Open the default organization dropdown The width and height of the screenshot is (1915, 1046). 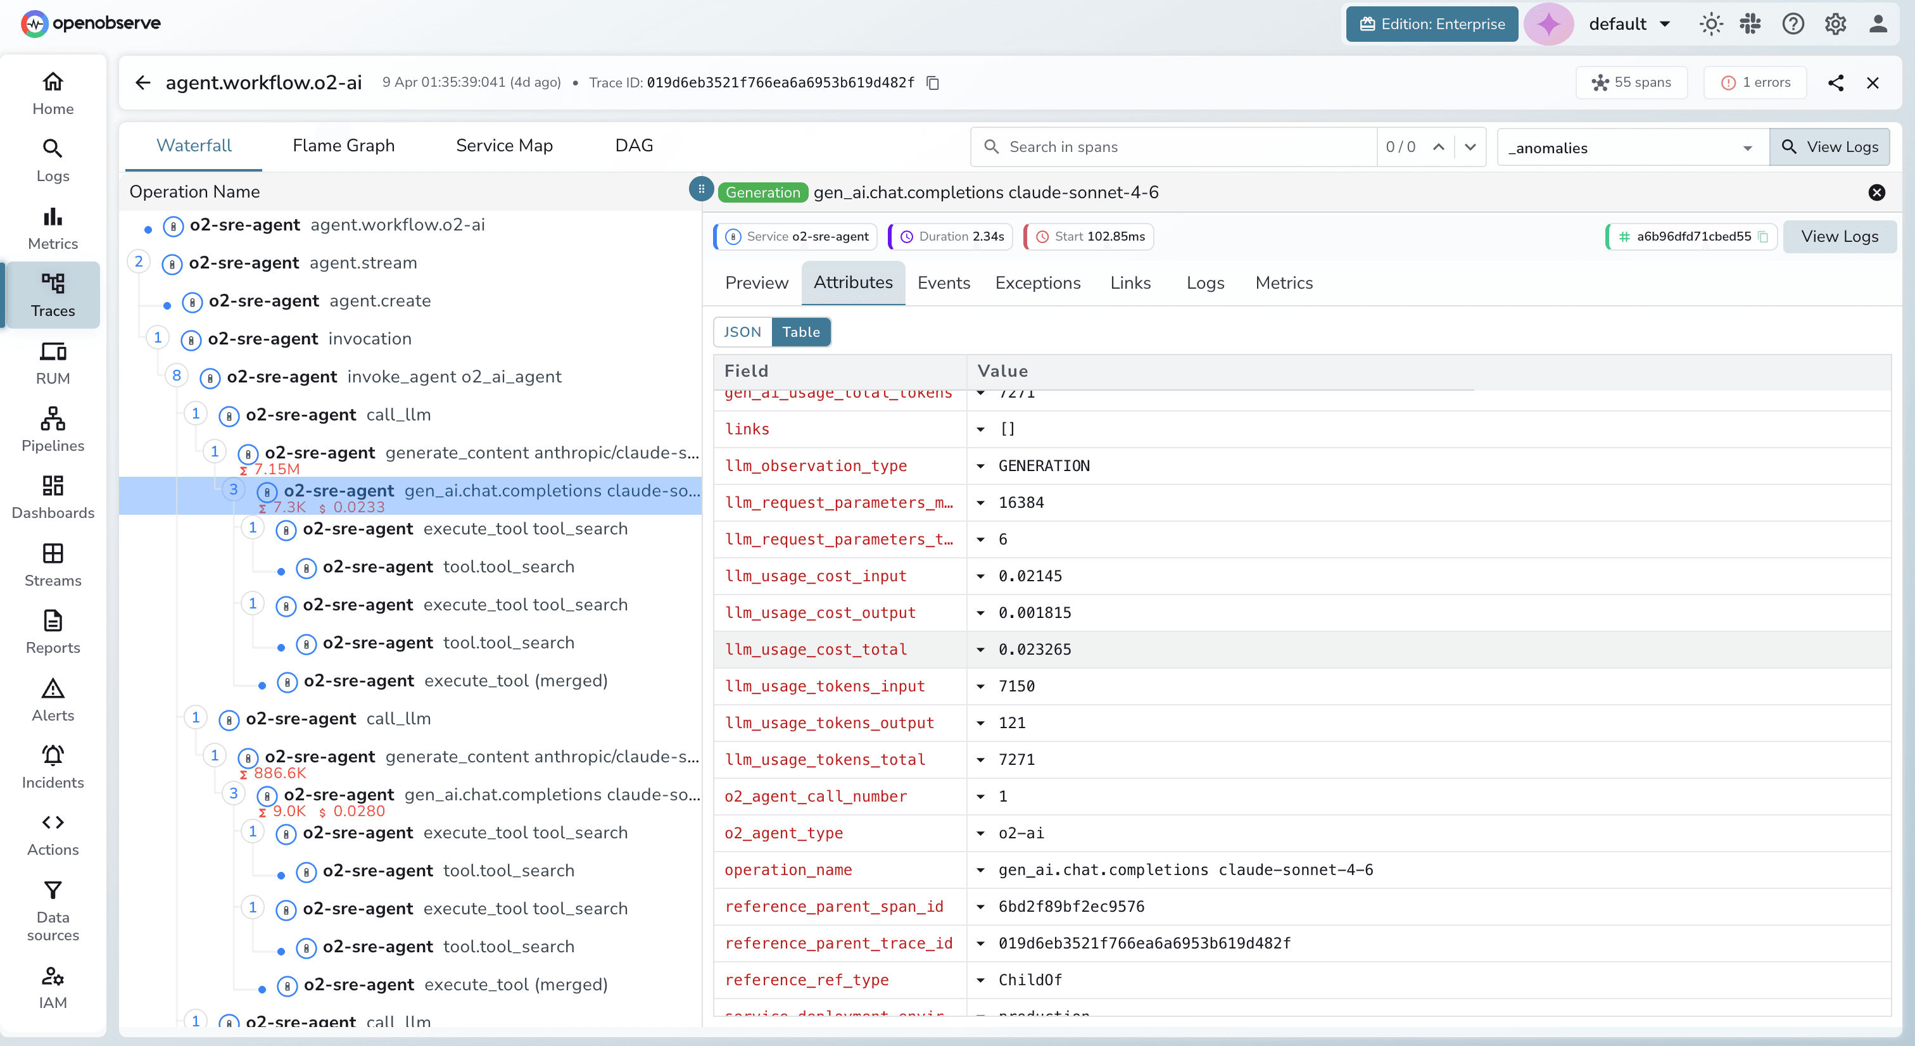pyautogui.click(x=1629, y=24)
